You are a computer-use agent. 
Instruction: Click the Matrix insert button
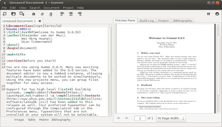click(44, 120)
